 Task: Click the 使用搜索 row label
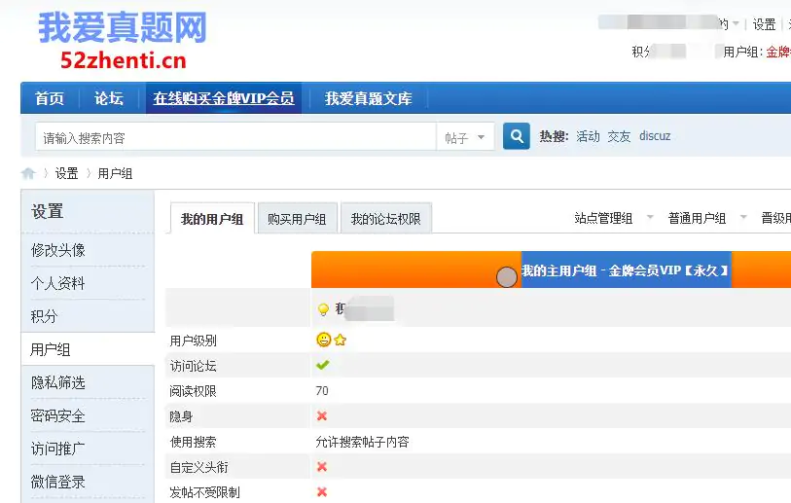point(194,442)
